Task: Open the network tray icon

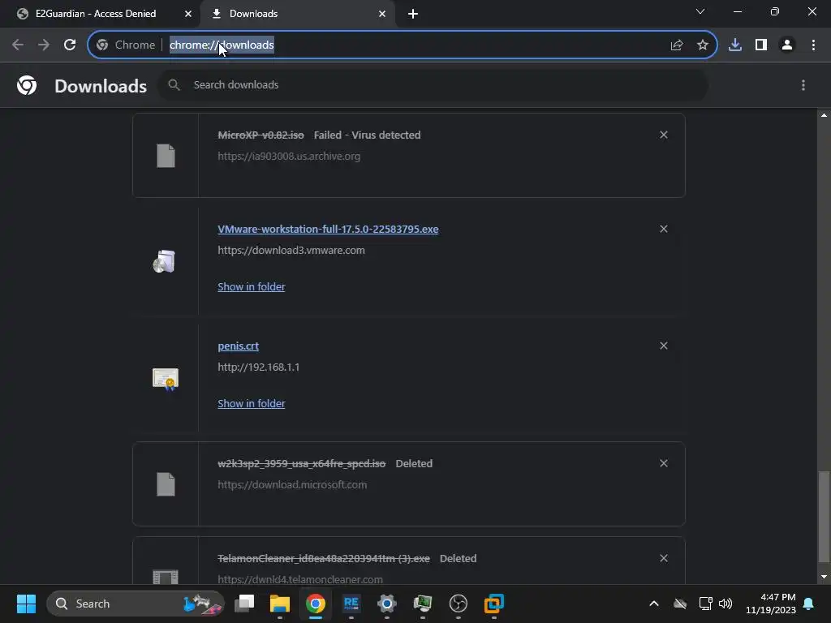Action: point(705,604)
